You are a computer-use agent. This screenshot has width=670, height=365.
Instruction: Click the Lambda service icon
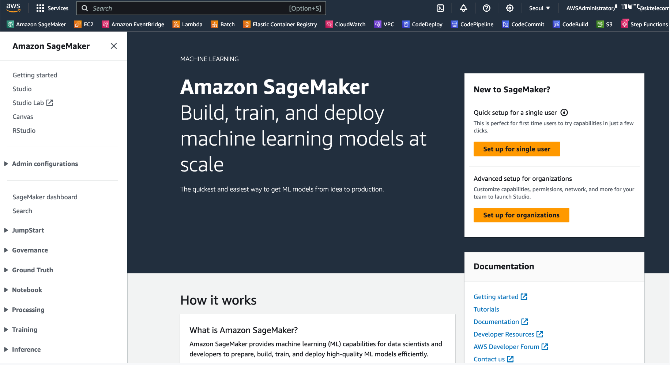point(176,24)
